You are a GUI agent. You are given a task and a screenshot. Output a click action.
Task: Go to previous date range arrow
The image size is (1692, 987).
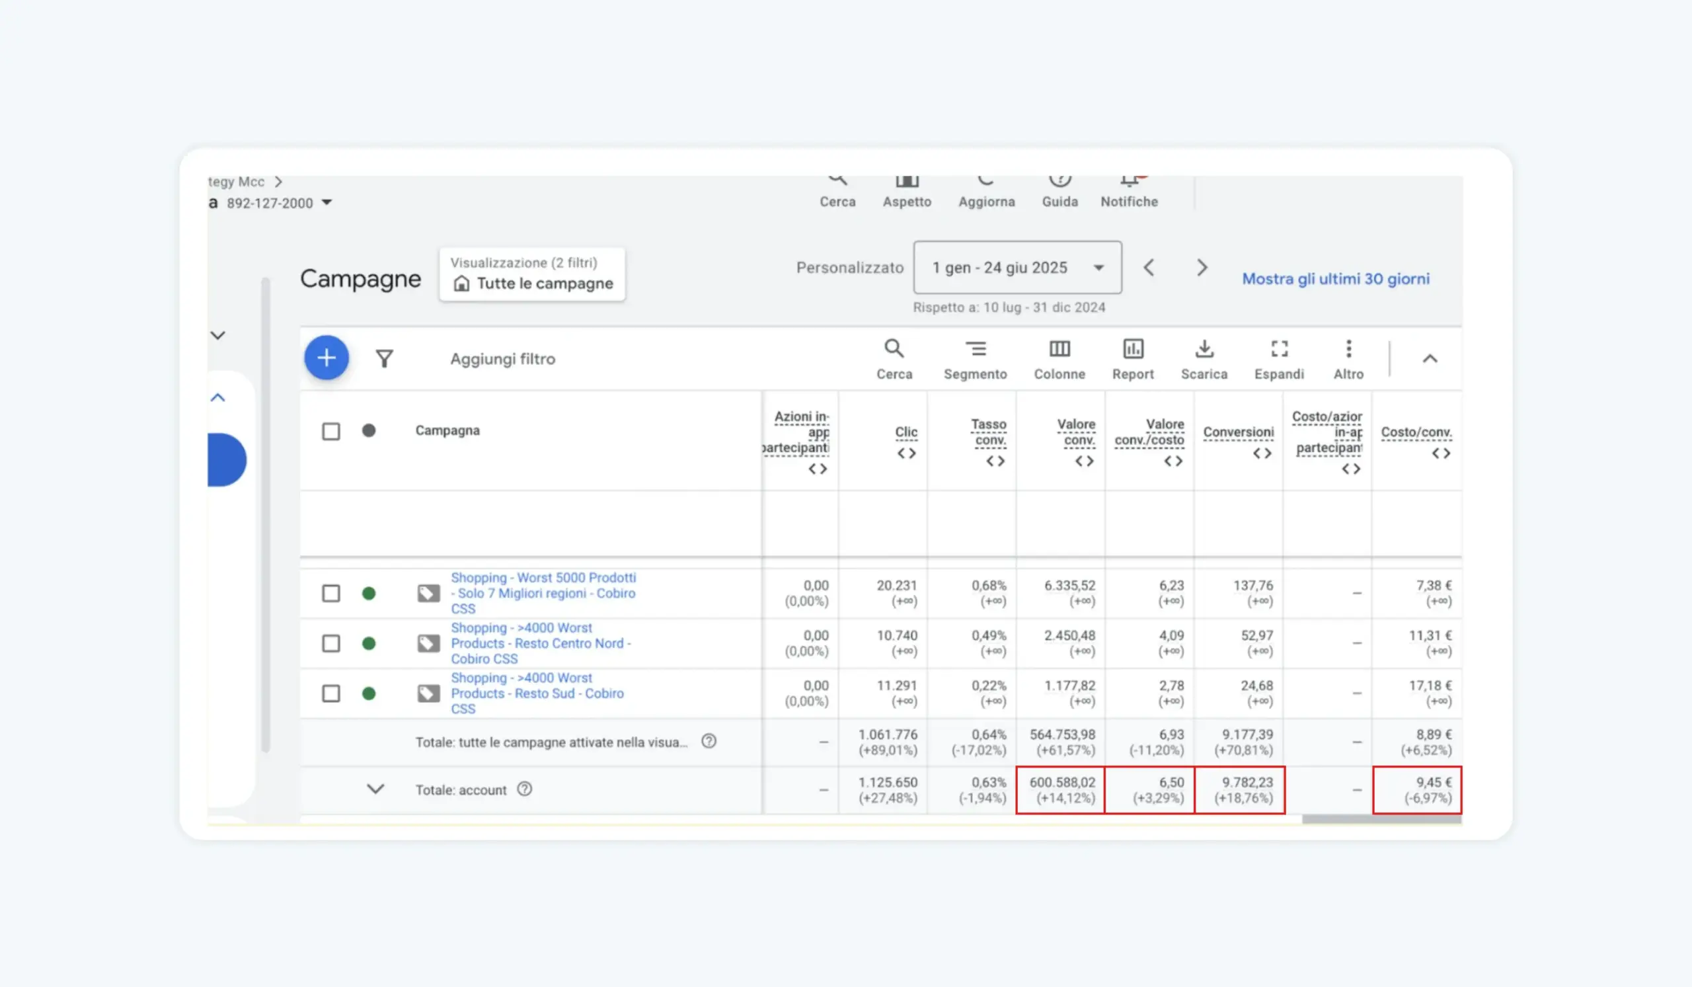(x=1149, y=268)
